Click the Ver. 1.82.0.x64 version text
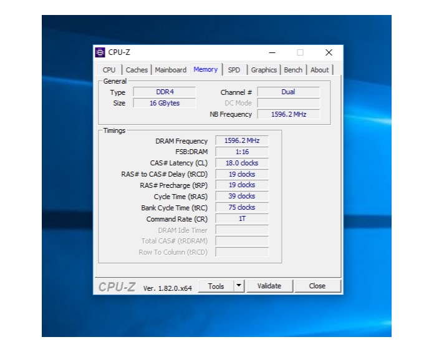The width and height of the screenshot is (434, 352). (168, 288)
